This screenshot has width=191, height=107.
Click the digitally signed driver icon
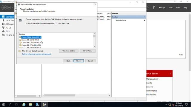pyautogui.click(x=19, y=51)
